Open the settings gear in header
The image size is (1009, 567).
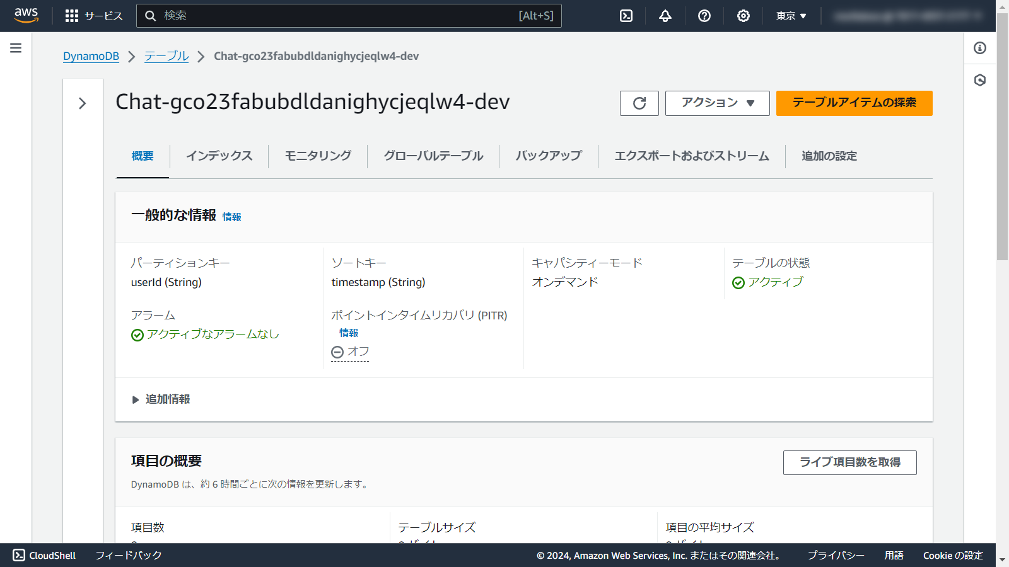point(743,16)
